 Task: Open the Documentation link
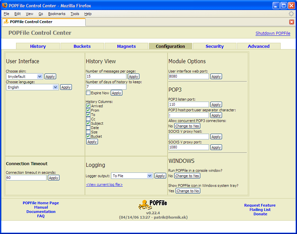(41, 212)
